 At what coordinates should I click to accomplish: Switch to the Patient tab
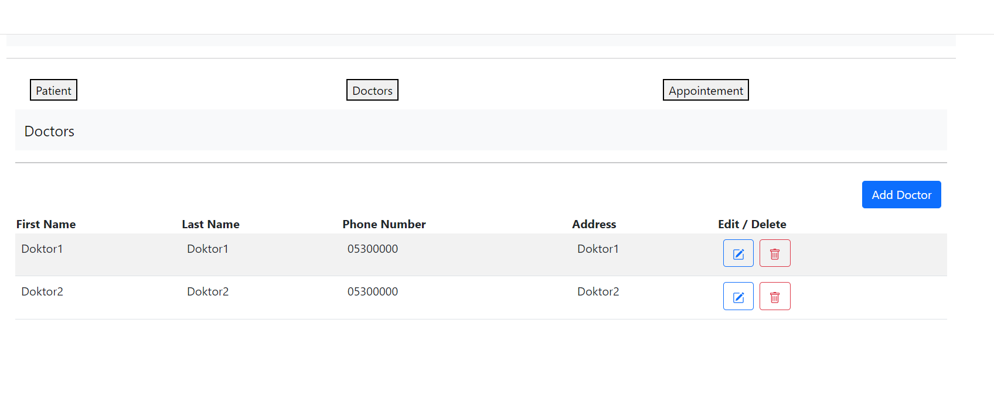[x=53, y=90]
